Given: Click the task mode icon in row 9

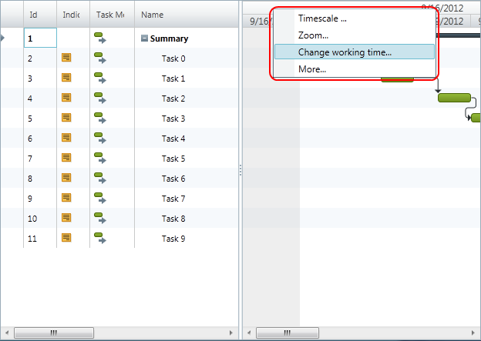Looking at the screenshot, I should pyautogui.click(x=99, y=199).
